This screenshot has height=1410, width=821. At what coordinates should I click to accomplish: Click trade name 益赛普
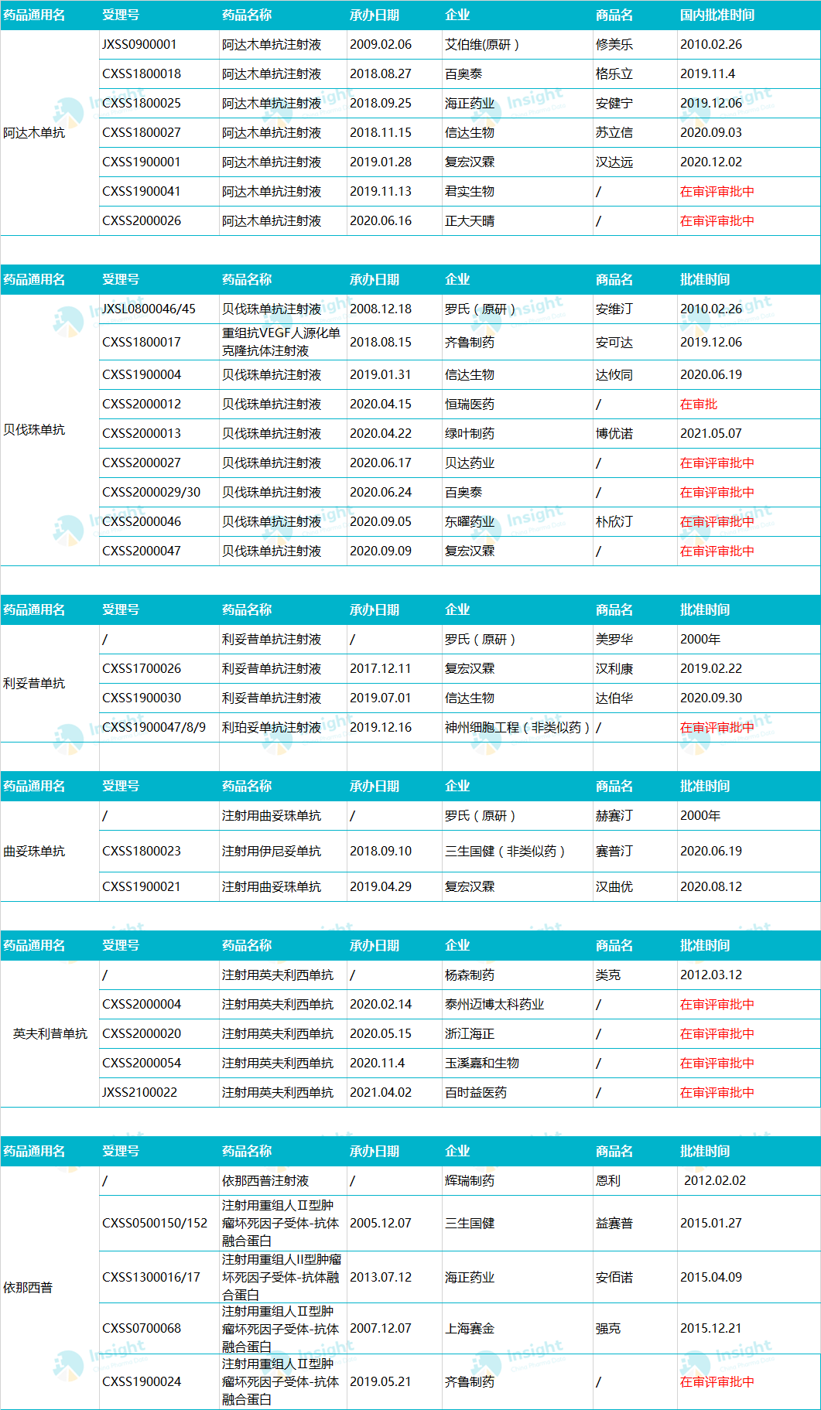(614, 1224)
